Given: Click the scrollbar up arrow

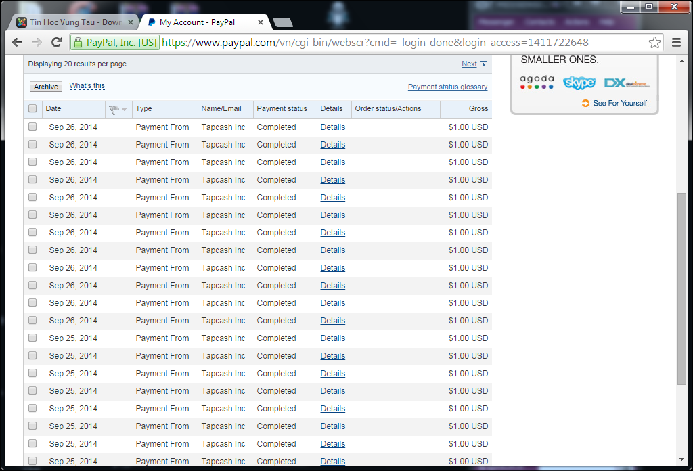Looking at the screenshot, I should pos(681,61).
